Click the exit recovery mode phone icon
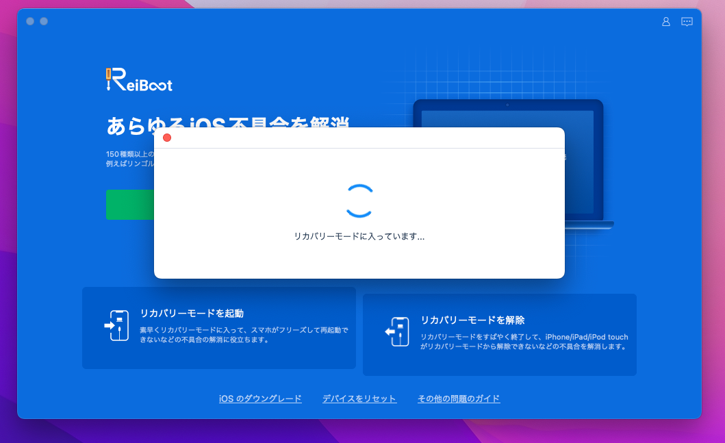Screen dimensions: 725x443 click(397, 331)
